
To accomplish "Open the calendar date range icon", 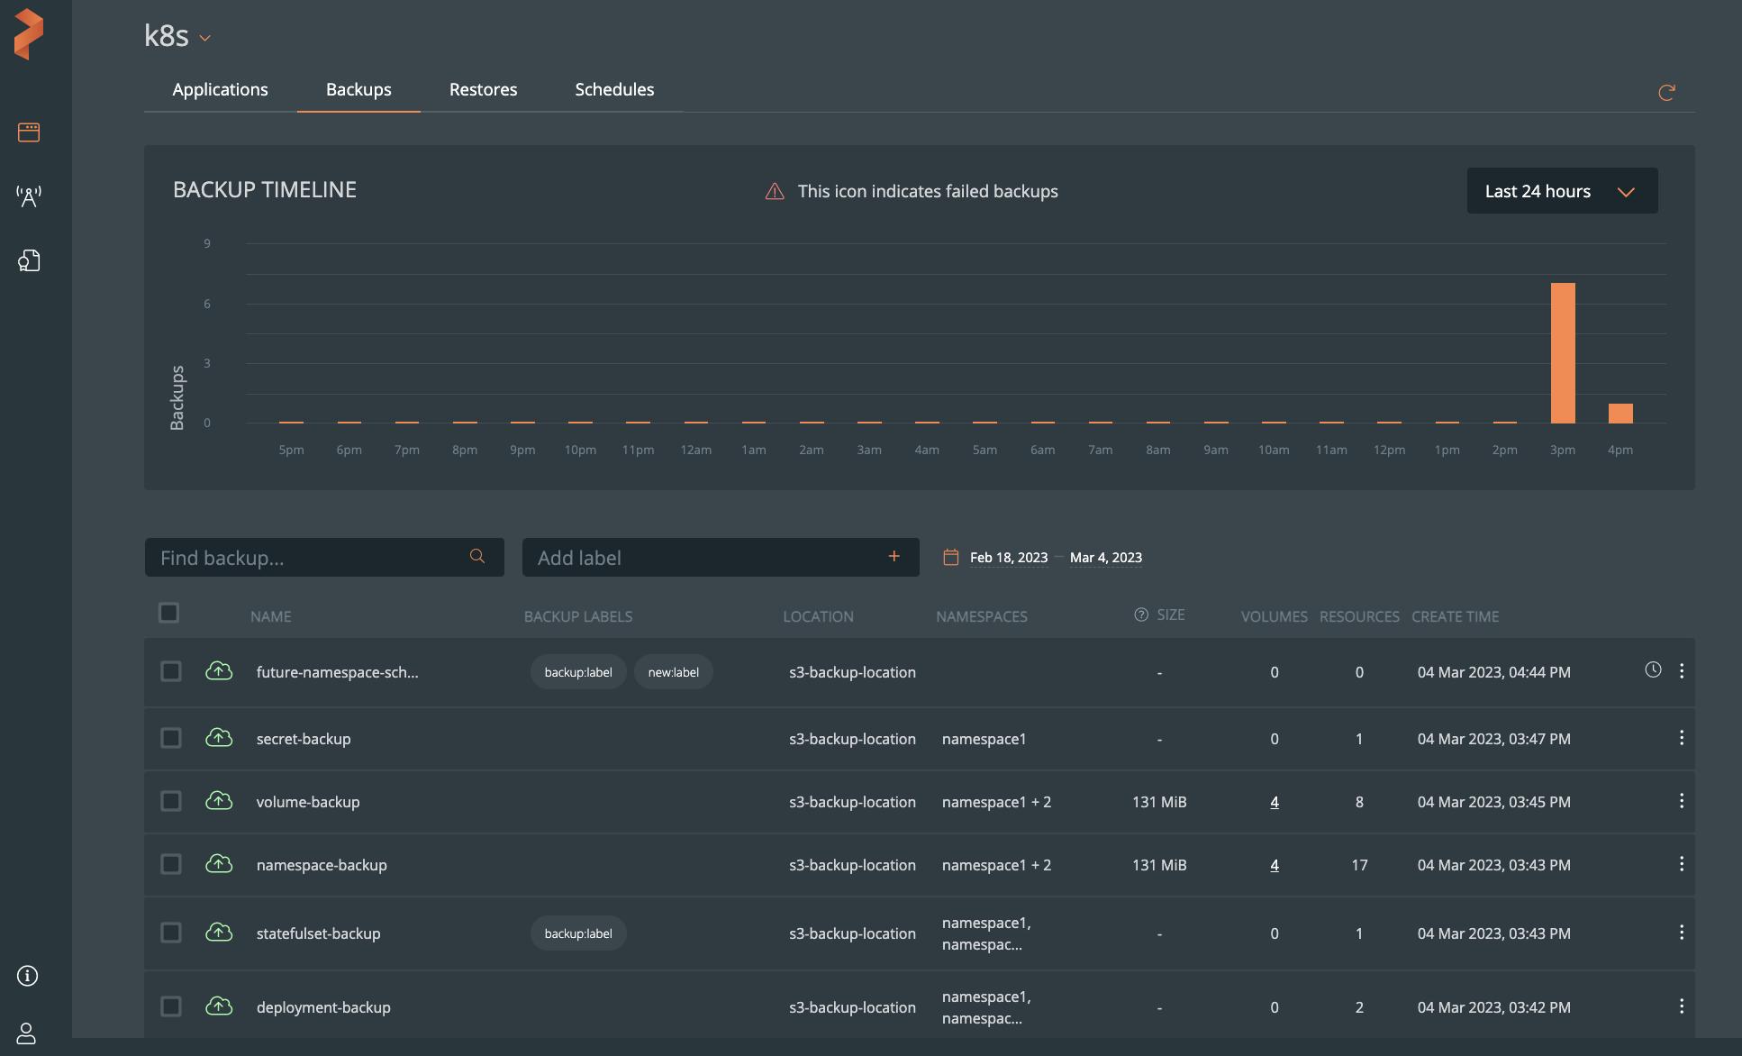I will pyautogui.click(x=950, y=558).
